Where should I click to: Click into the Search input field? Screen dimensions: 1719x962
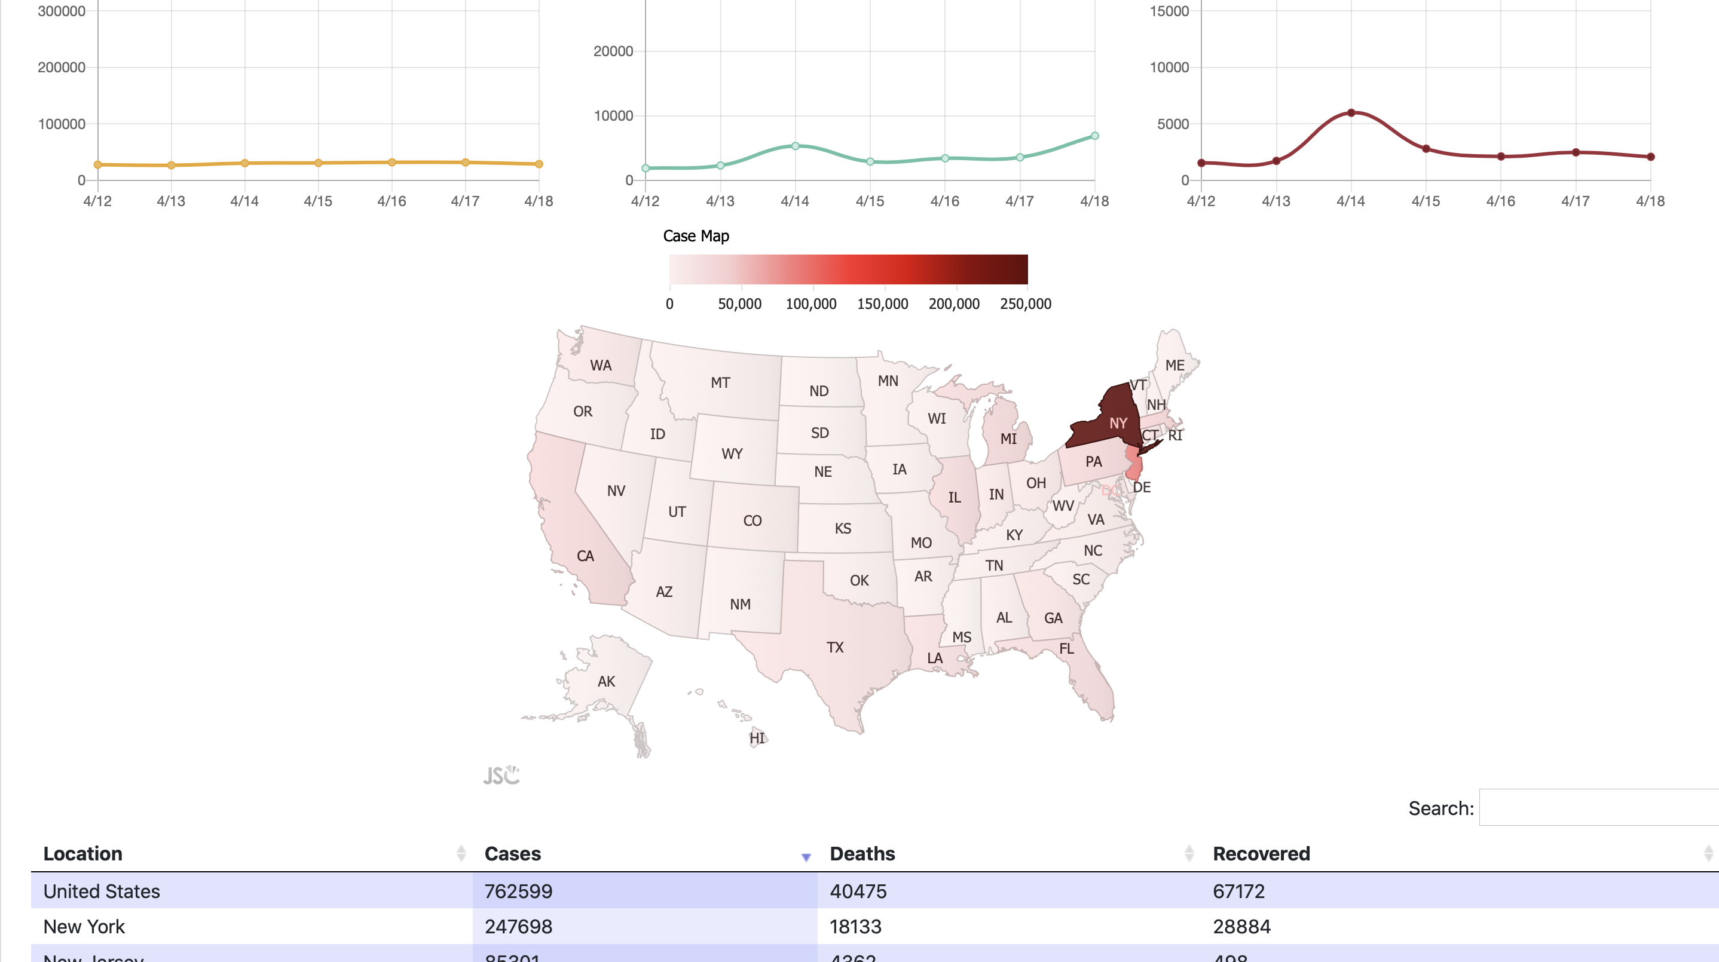pyautogui.click(x=1599, y=808)
